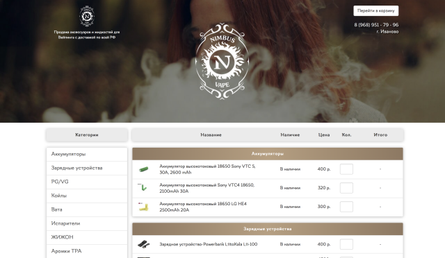Select Зарядные устройства category
Viewport: 445px width, 258px height.
pos(87,169)
